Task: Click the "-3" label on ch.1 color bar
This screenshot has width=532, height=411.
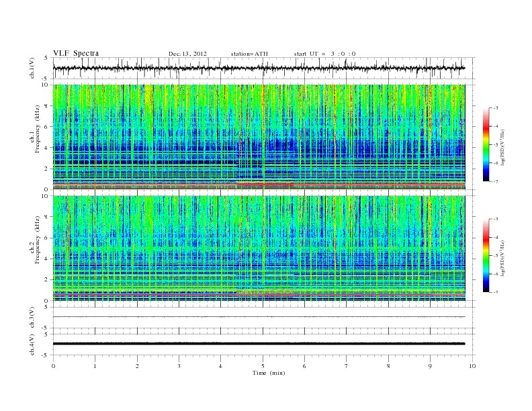Action: (x=495, y=108)
